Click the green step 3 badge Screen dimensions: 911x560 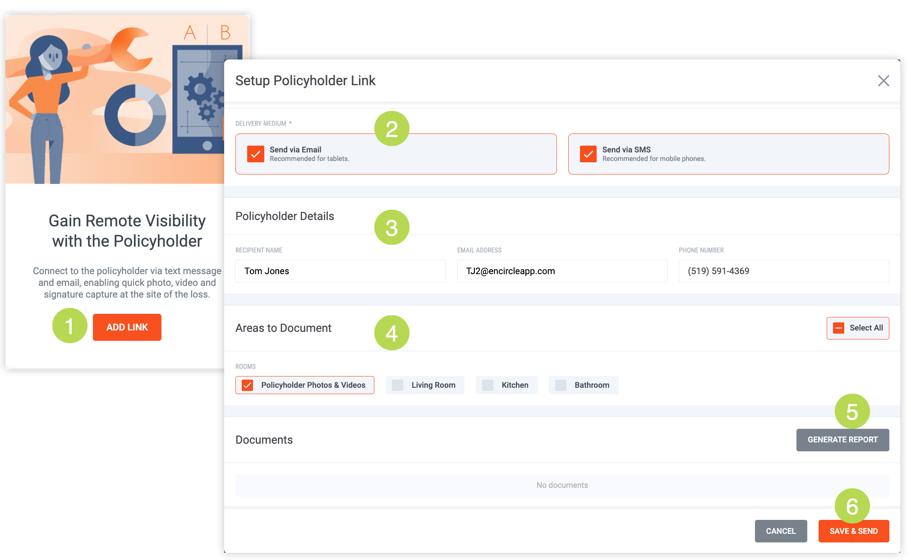pos(391,228)
